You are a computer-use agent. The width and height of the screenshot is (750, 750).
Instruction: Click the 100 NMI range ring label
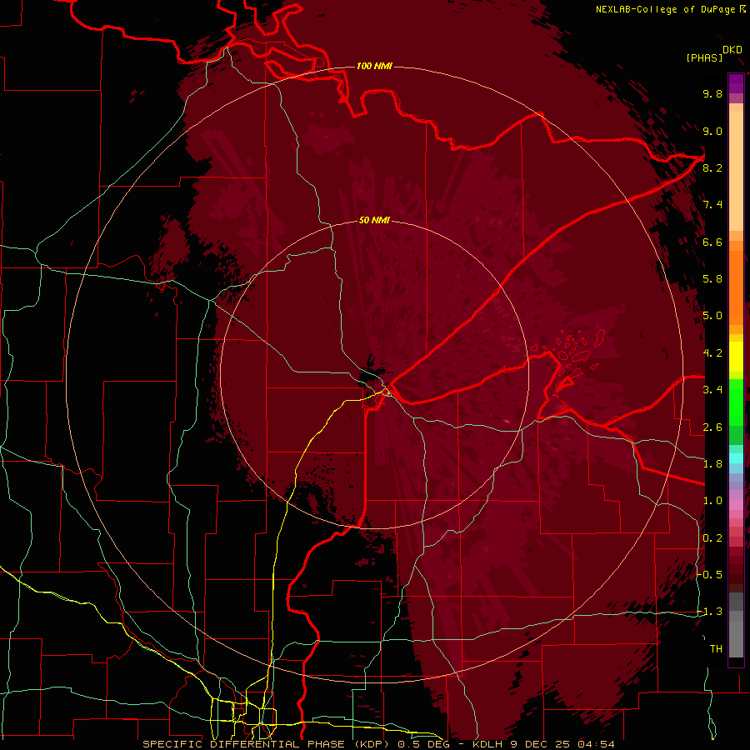coord(374,66)
